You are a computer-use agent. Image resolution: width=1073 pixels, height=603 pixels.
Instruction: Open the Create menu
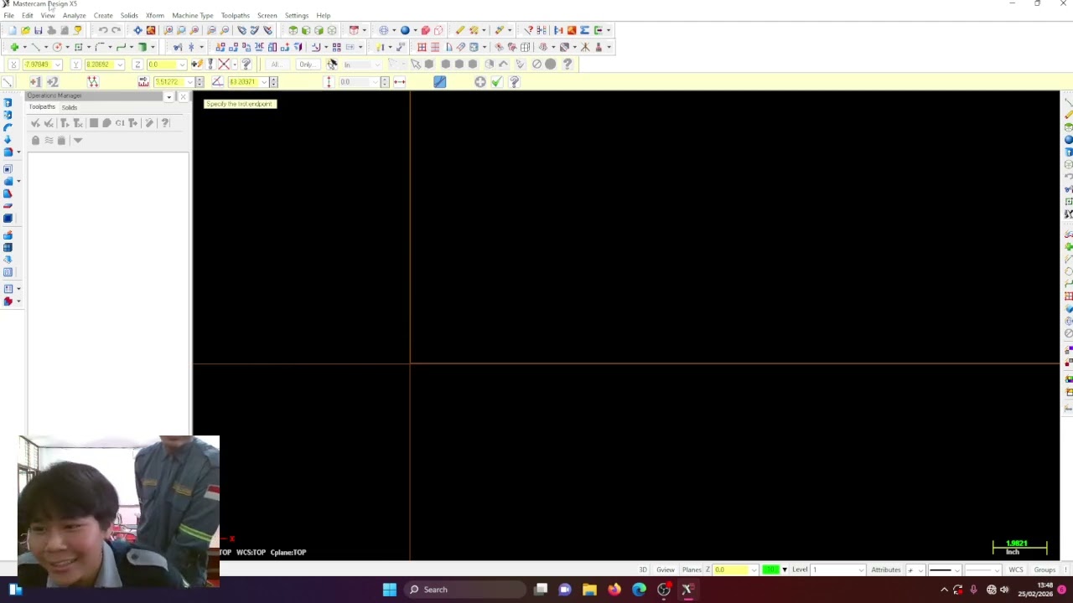point(103,15)
